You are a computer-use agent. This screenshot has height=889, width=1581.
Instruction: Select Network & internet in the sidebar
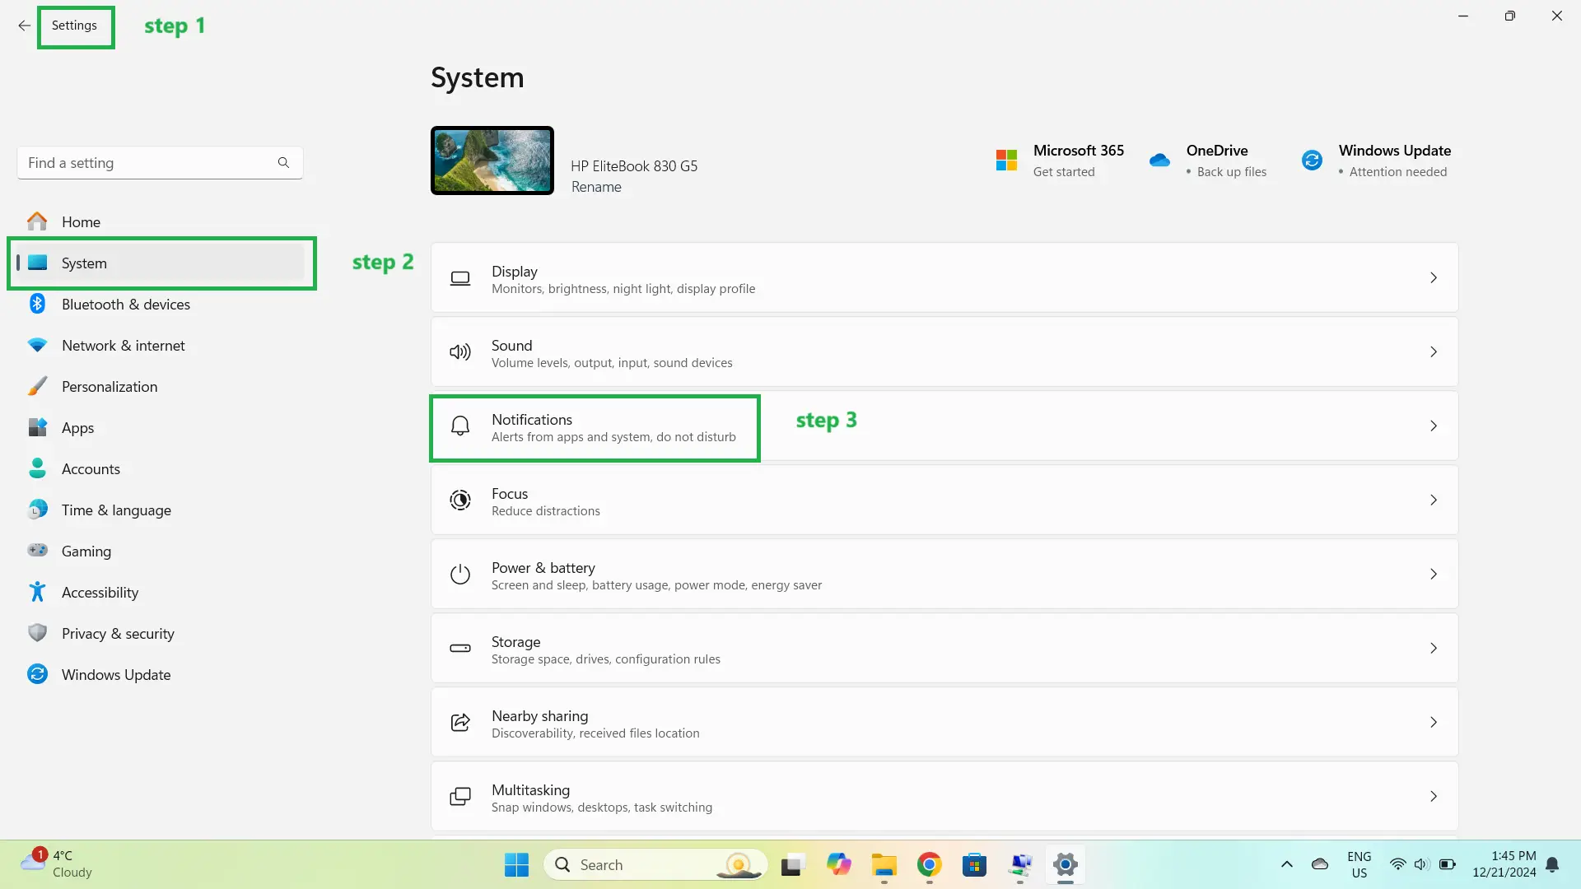124,346
